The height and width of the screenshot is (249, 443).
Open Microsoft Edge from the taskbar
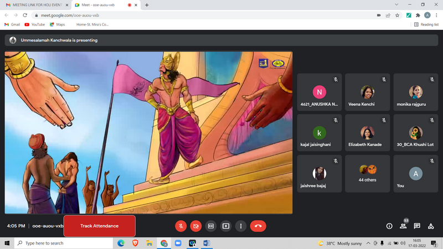pyautogui.click(x=121, y=243)
